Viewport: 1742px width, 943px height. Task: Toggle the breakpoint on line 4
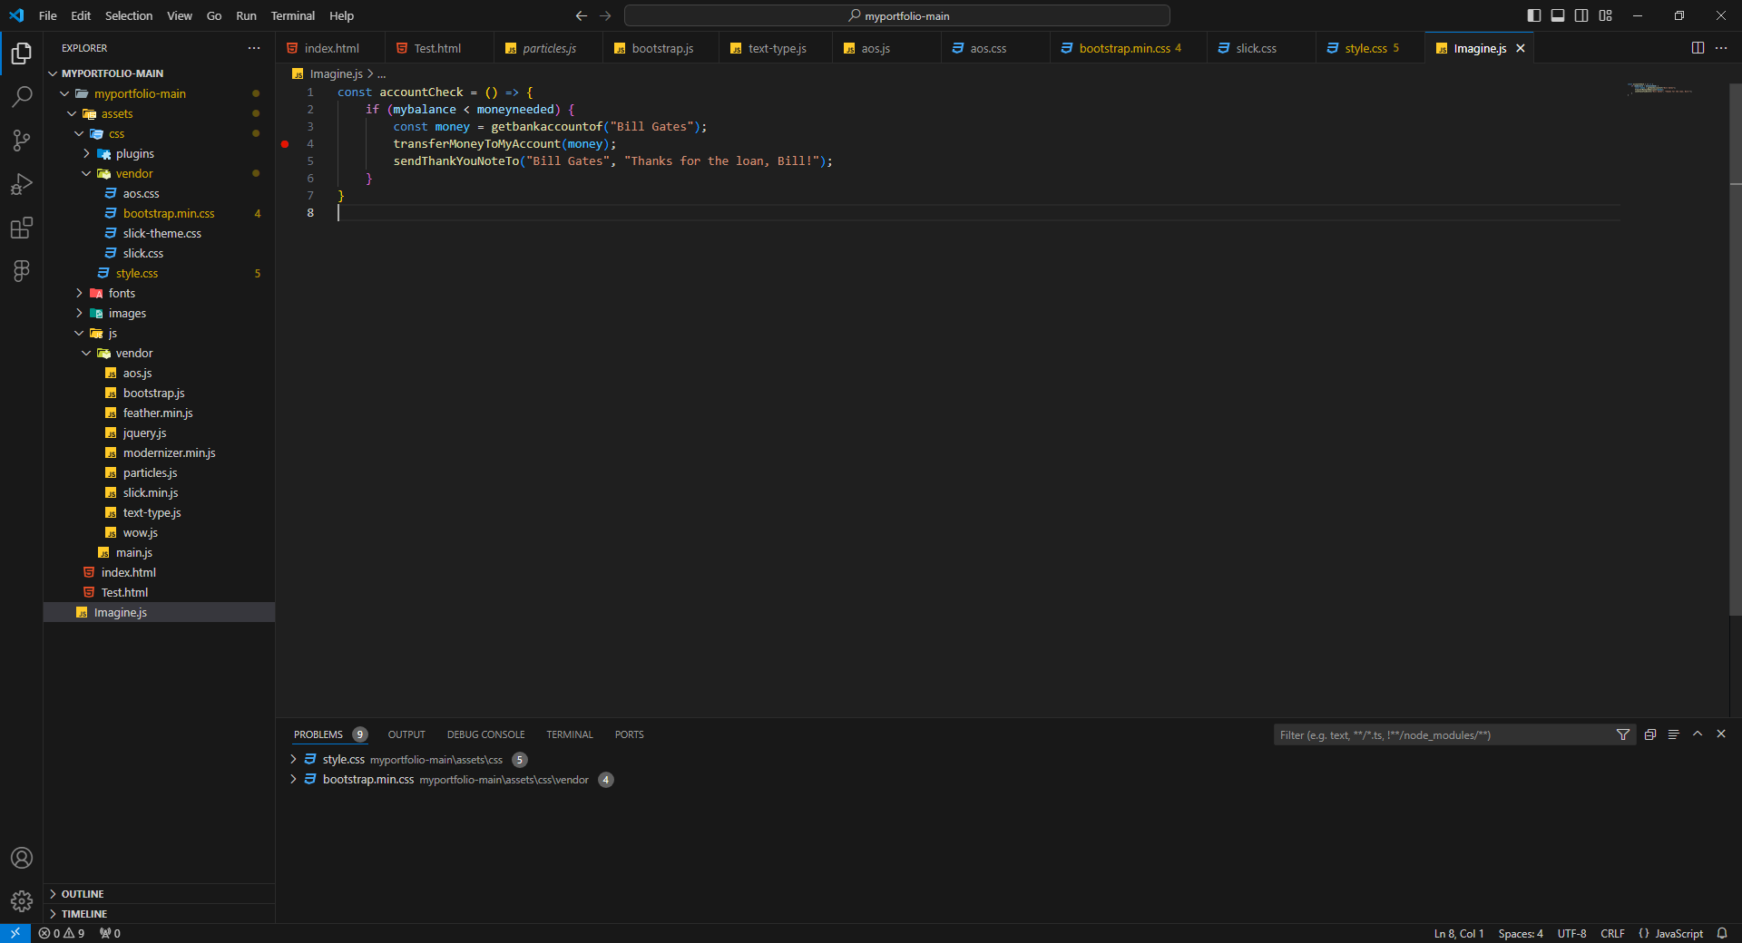[x=285, y=144]
